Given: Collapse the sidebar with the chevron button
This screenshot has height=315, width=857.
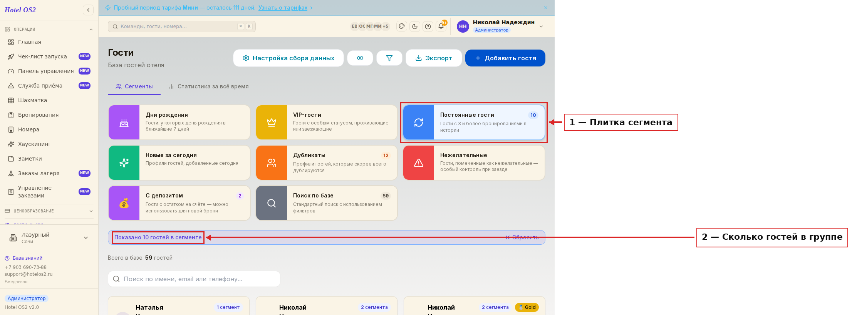Looking at the screenshot, I should pyautogui.click(x=88, y=10).
